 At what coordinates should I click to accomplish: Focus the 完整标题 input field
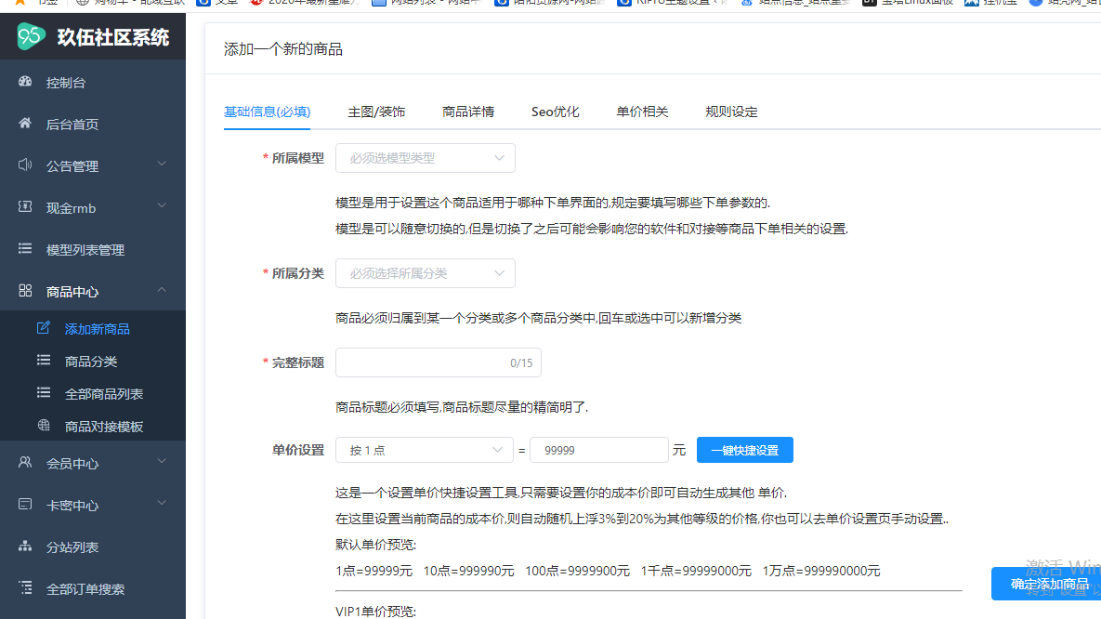[x=439, y=362]
